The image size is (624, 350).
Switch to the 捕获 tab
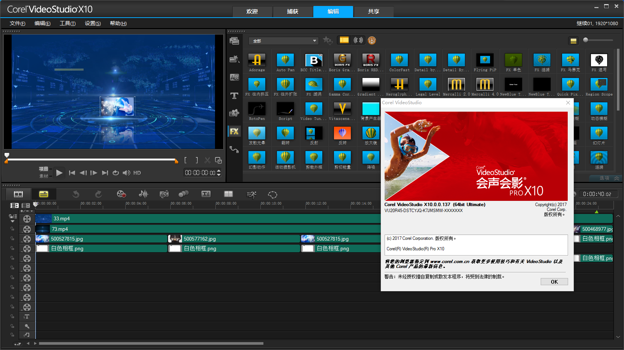pyautogui.click(x=293, y=12)
